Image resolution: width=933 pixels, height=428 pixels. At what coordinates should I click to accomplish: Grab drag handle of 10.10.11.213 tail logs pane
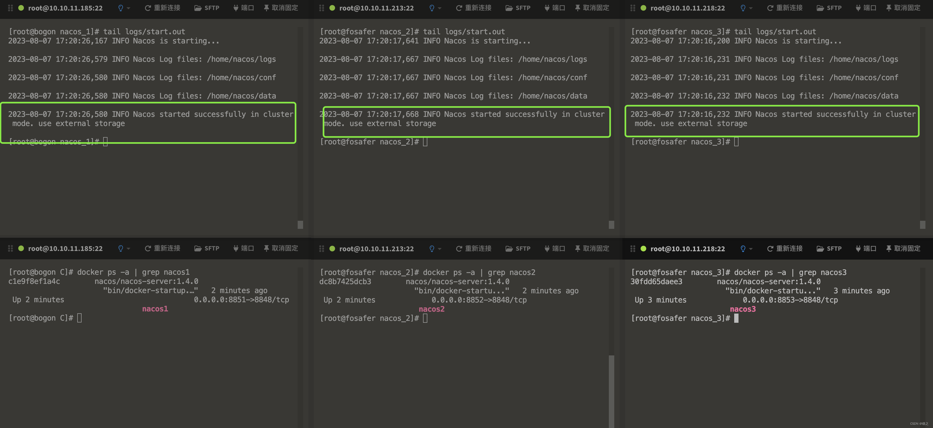click(322, 8)
